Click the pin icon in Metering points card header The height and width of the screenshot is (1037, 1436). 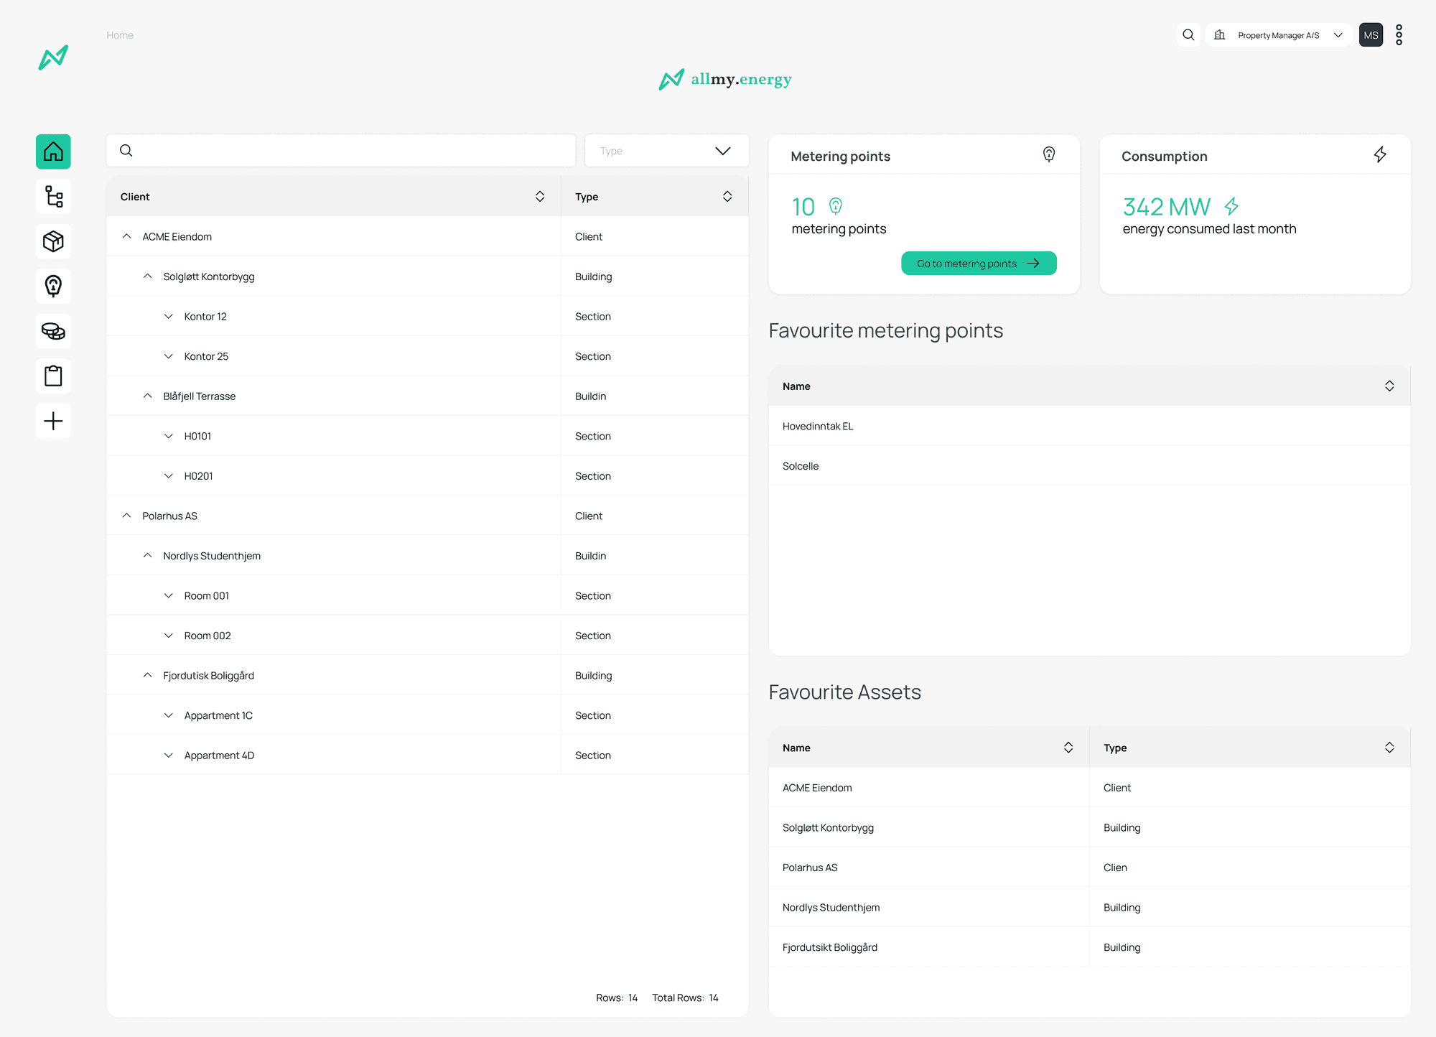point(1049,154)
